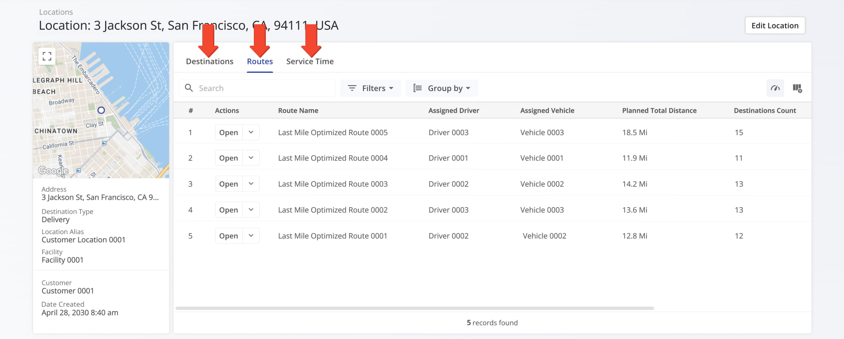This screenshot has width=844, height=339.
Task: Focus the Search input field
Action: pos(257,88)
